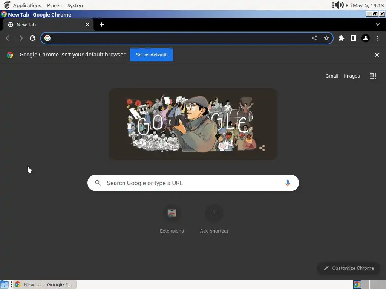Focus the Search Google or type a URL box
The height and width of the screenshot is (289, 386).
[x=193, y=183]
